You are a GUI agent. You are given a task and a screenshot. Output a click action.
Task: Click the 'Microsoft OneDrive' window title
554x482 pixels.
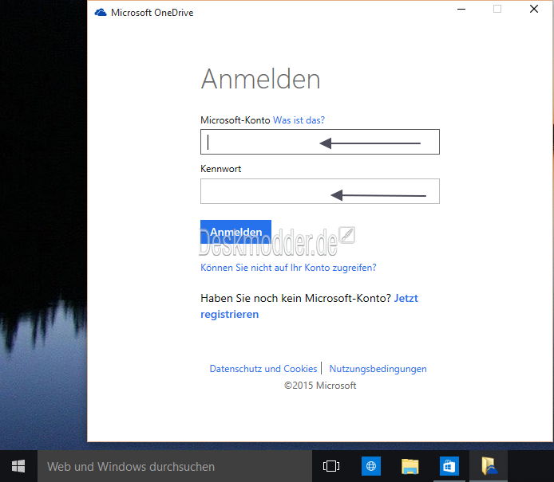pos(152,13)
